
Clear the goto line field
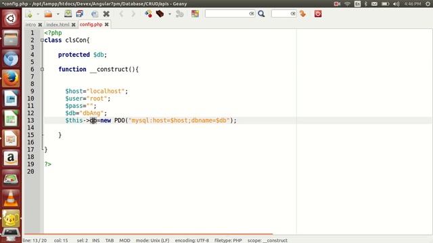293,13
